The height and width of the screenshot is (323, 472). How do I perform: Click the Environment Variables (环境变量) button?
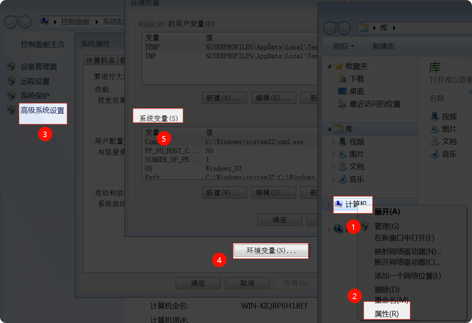coord(271,251)
